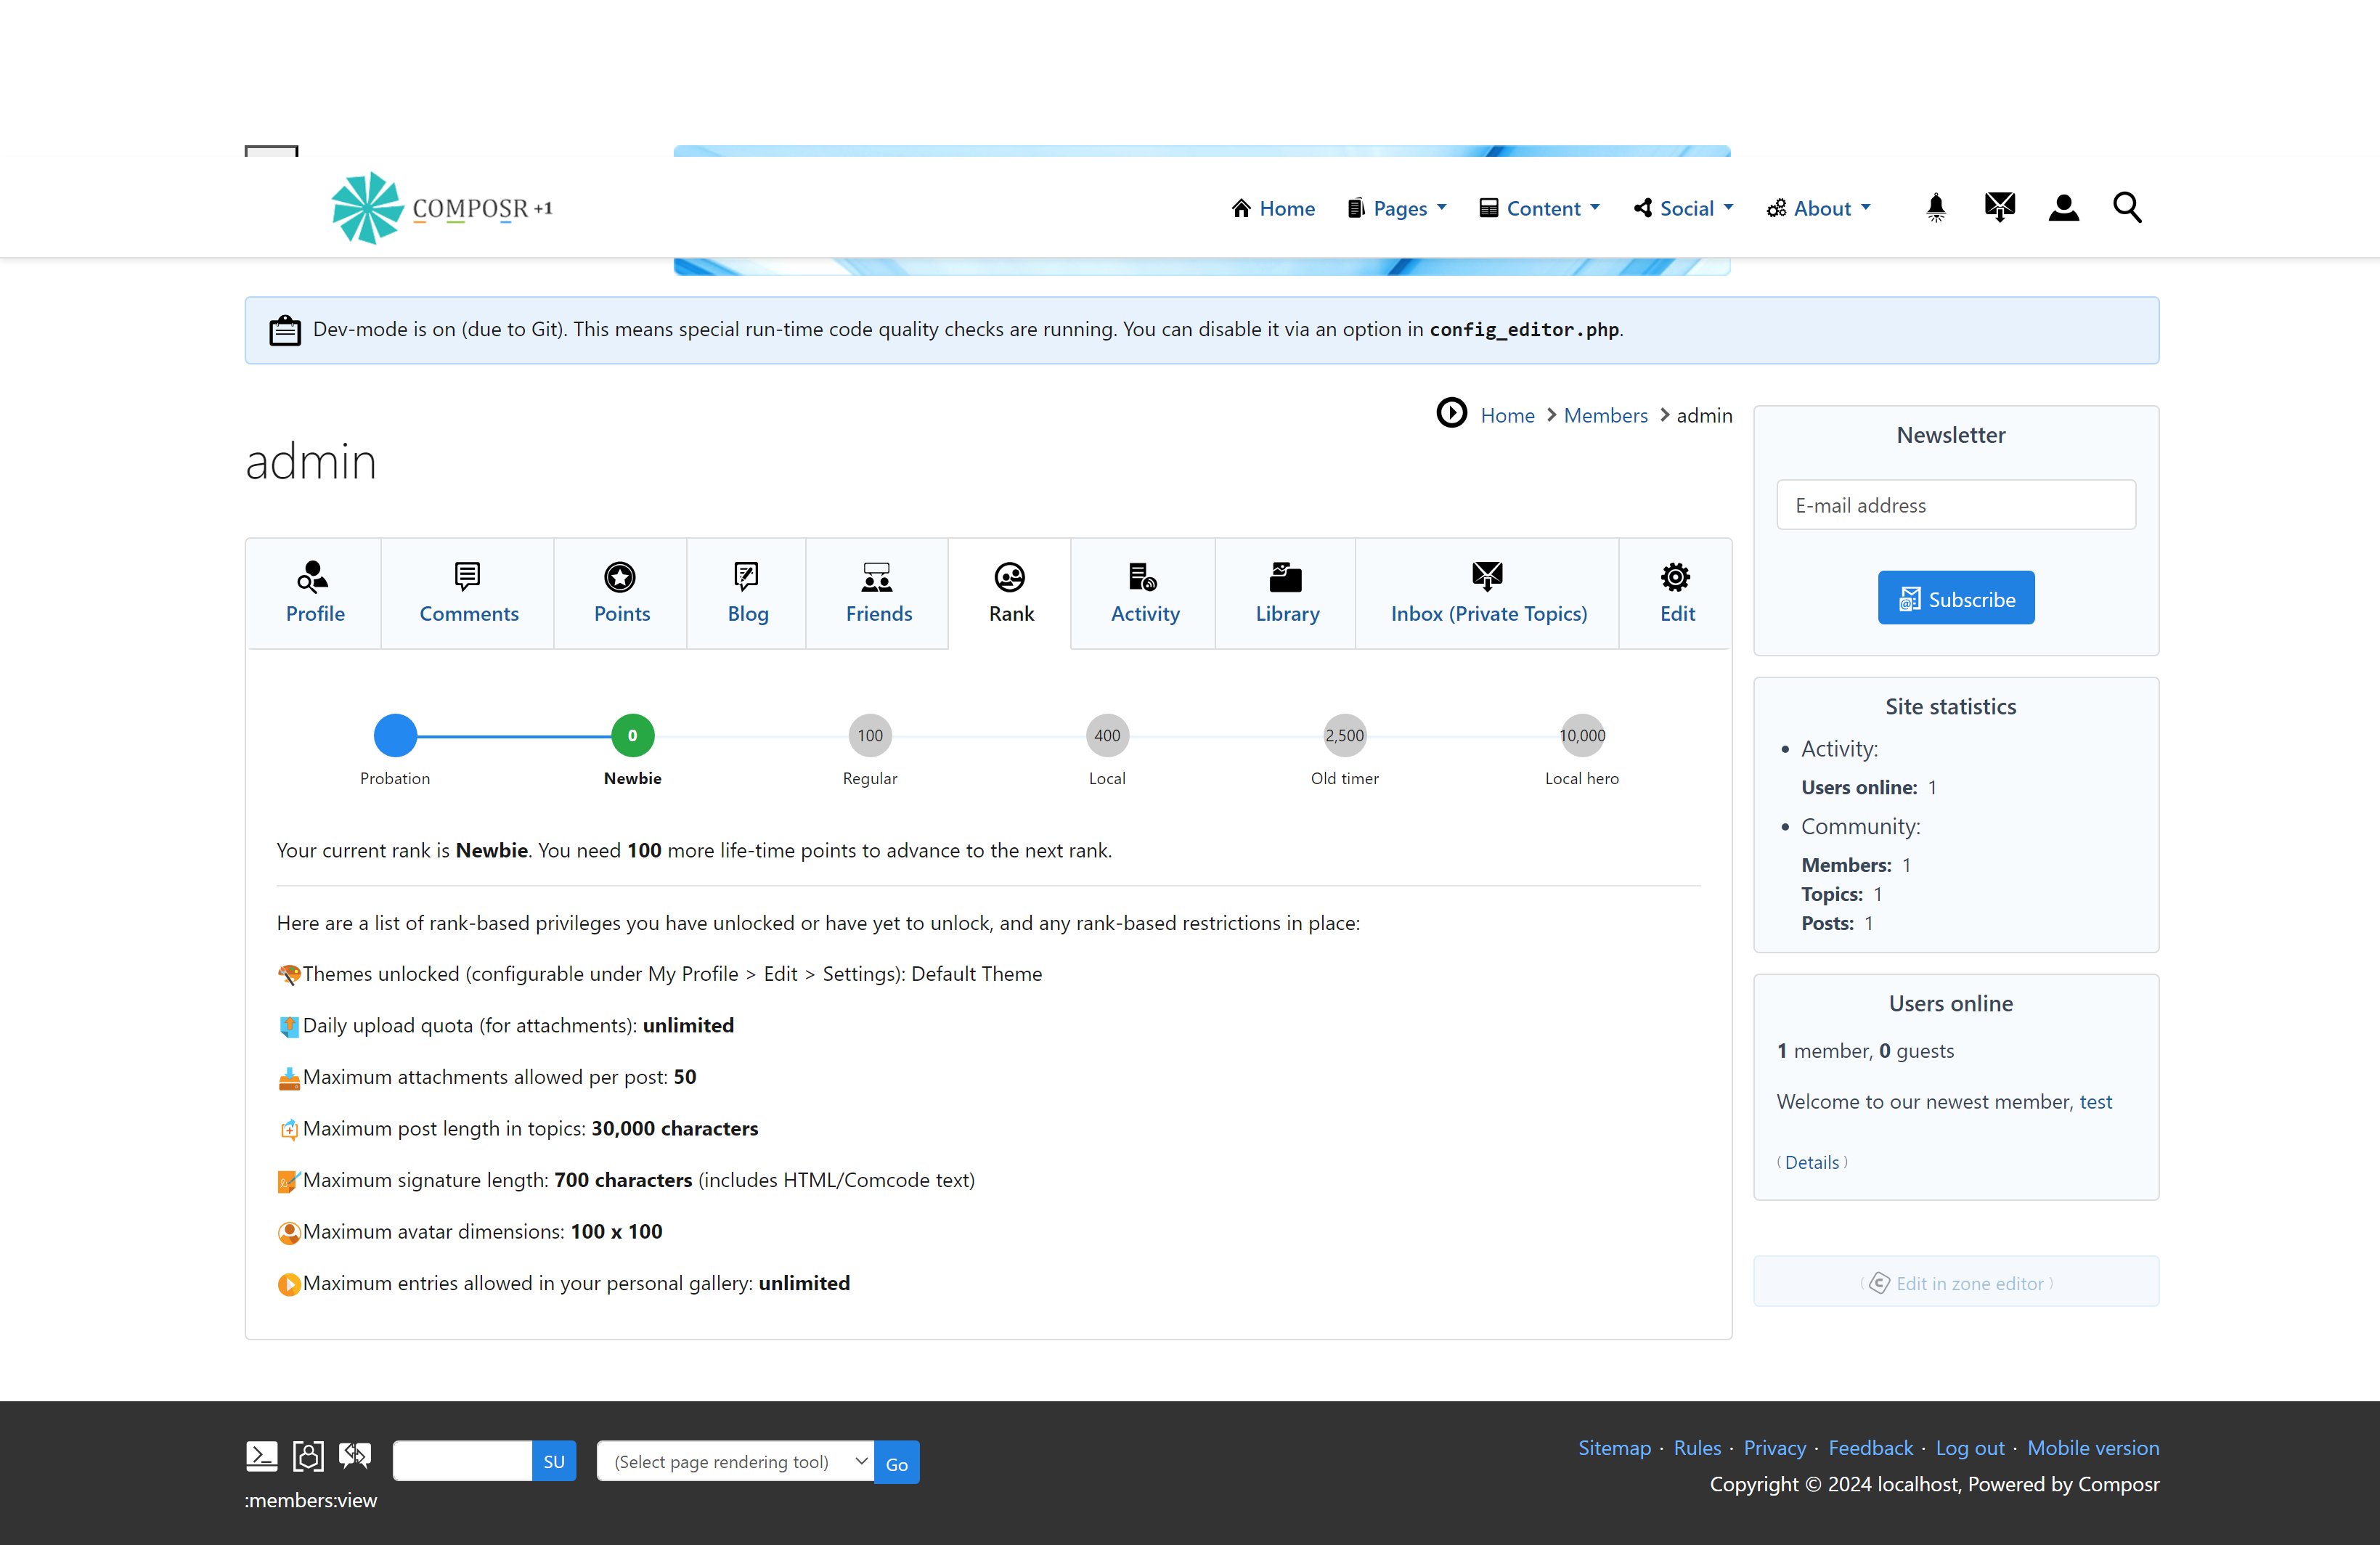
Task: Click the Regular 100 rank marker
Action: pyautogui.click(x=869, y=736)
